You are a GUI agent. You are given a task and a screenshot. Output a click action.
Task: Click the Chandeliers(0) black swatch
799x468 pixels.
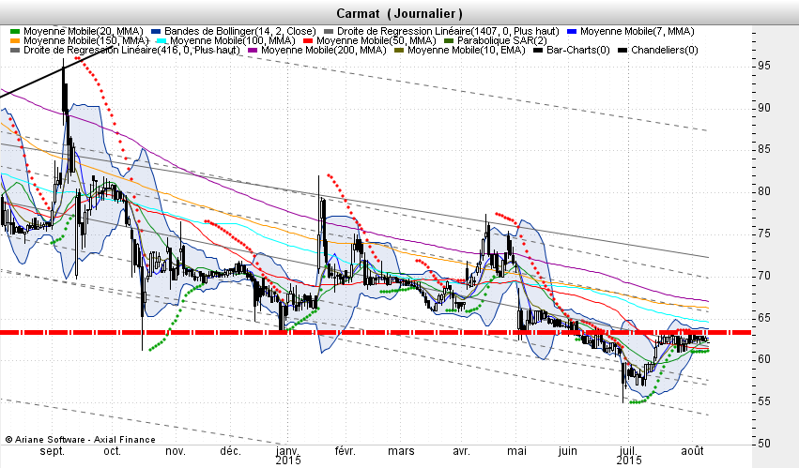coord(622,51)
